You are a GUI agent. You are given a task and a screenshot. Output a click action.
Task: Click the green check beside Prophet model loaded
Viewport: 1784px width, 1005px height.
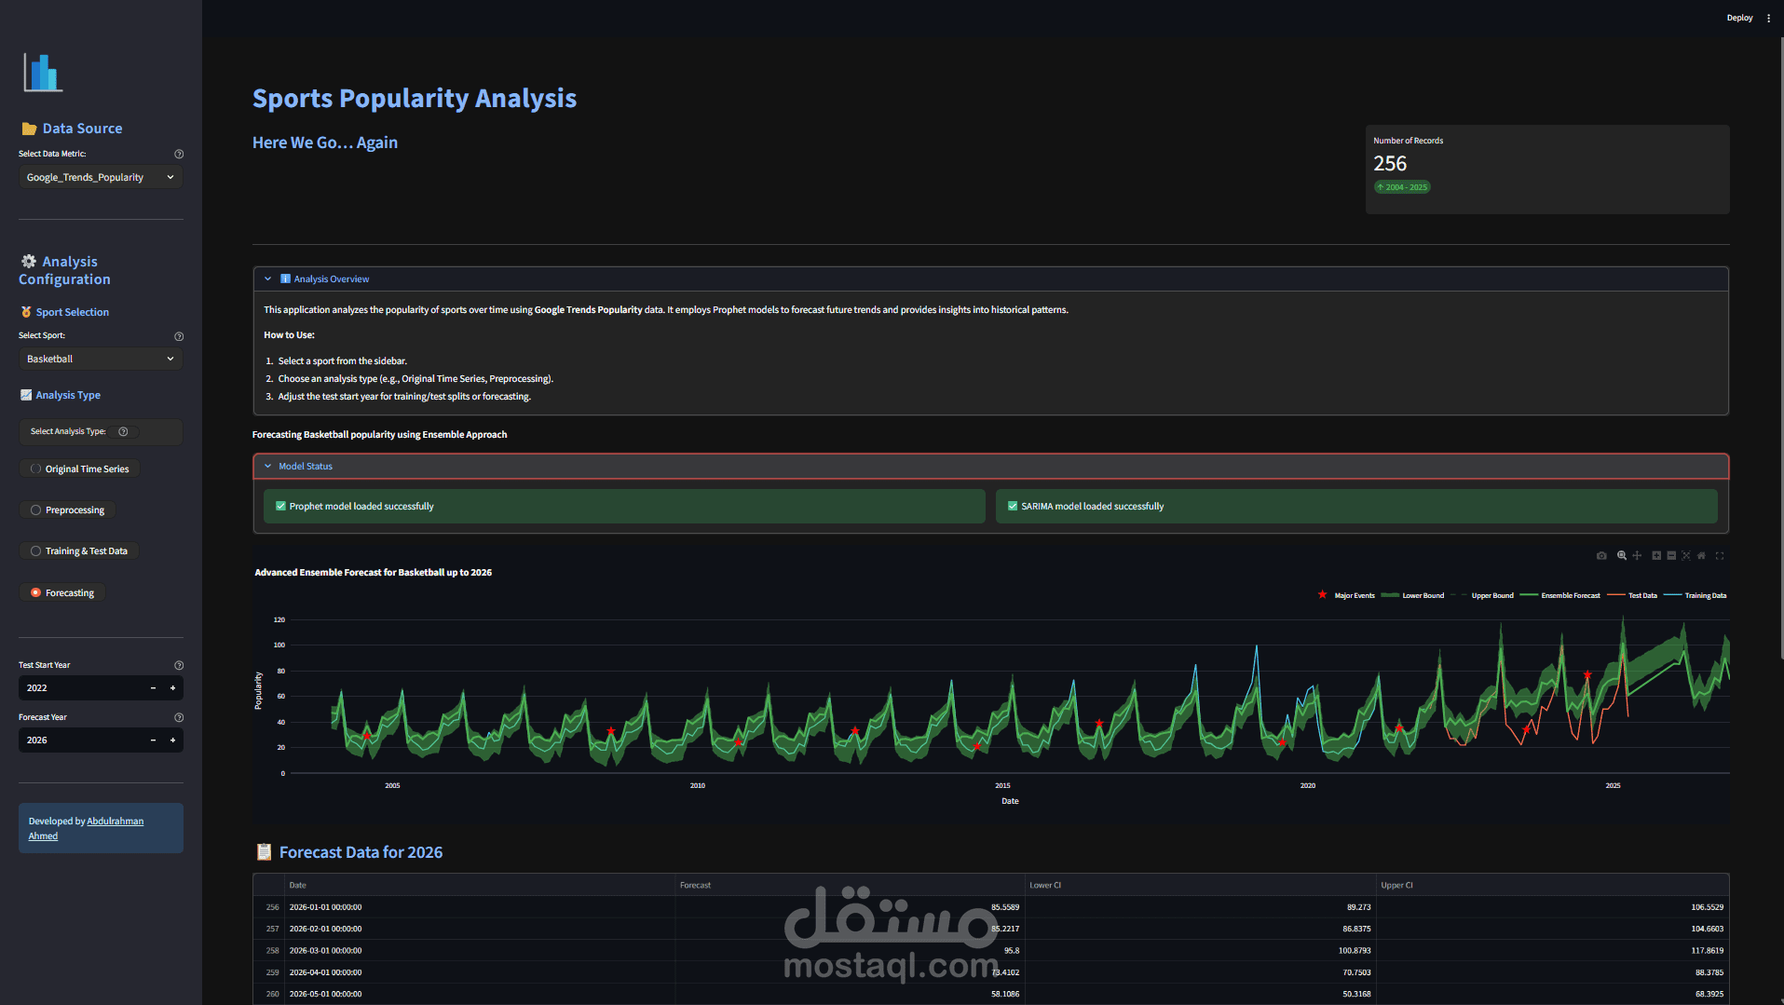280,506
